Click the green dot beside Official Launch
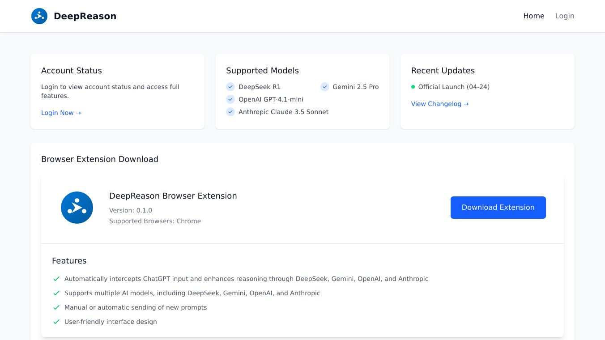The width and height of the screenshot is (605, 340). click(x=413, y=87)
